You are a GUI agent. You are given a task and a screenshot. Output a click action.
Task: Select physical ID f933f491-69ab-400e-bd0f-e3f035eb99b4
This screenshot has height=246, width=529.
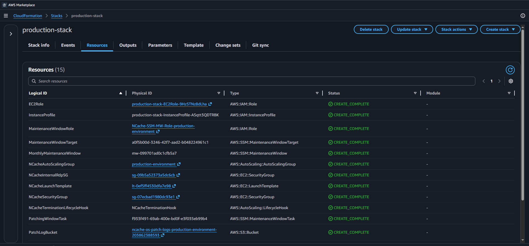click(x=170, y=219)
